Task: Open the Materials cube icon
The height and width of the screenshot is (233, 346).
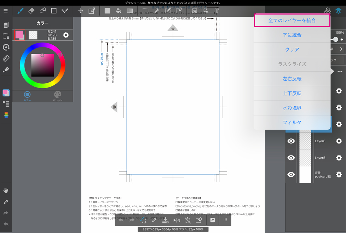Action: (x=328, y=11)
